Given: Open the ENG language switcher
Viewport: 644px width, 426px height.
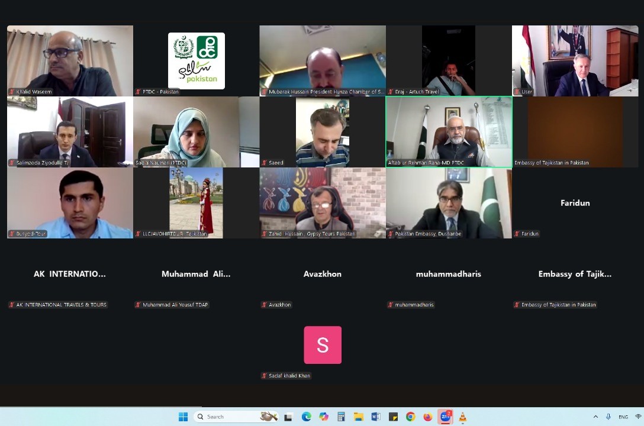Looking at the screenshot, I should [623, 417].
